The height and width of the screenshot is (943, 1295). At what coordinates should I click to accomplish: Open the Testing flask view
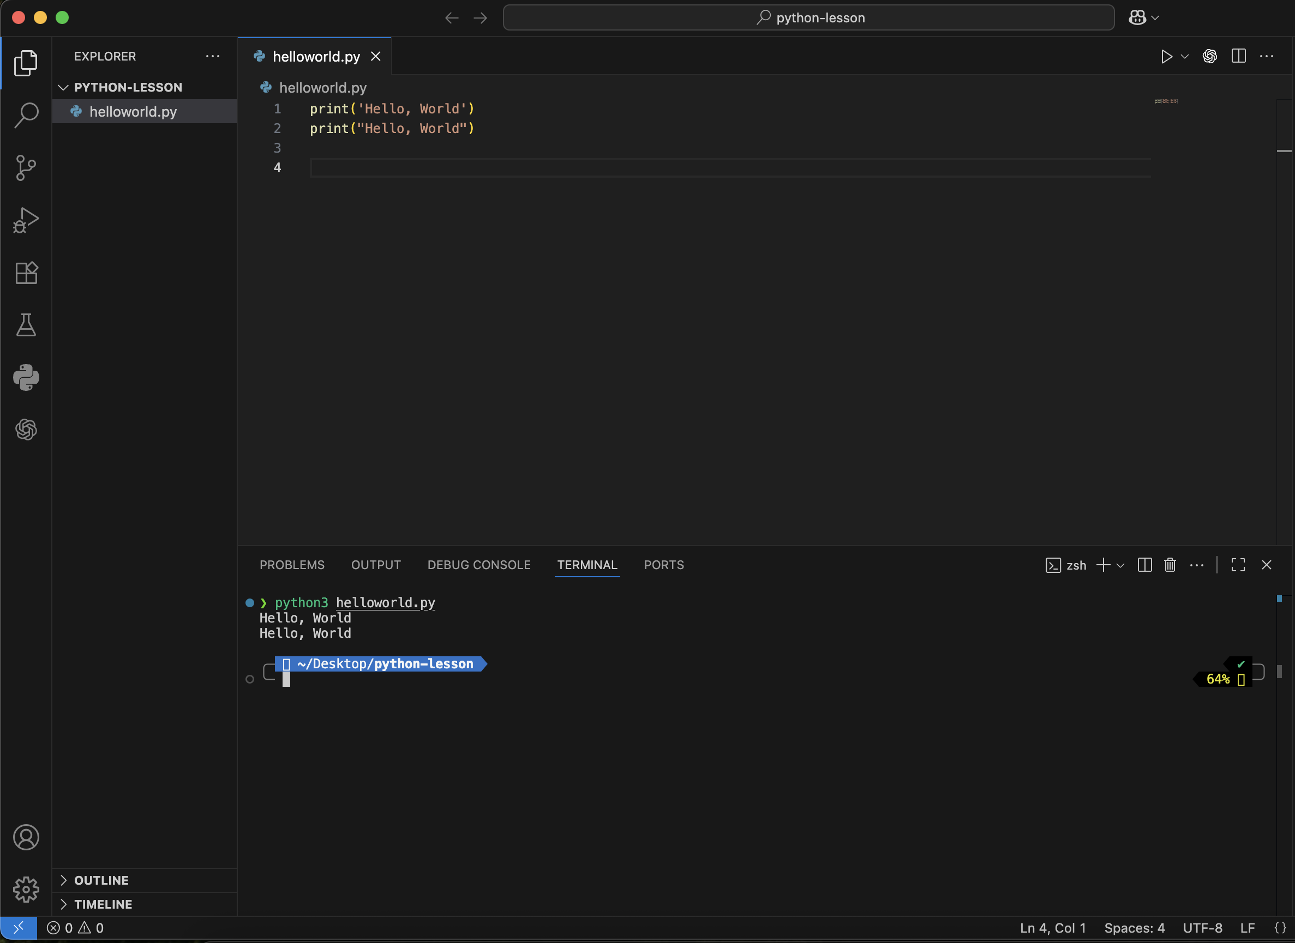pos(26,325)
